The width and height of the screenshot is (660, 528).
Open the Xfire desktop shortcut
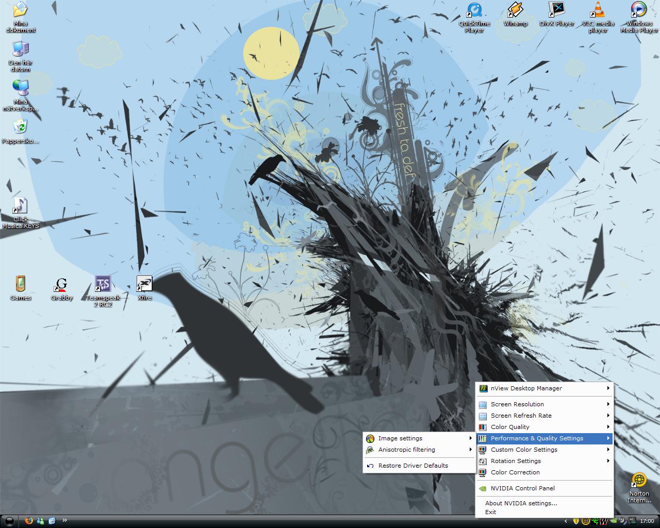[144, 288]
